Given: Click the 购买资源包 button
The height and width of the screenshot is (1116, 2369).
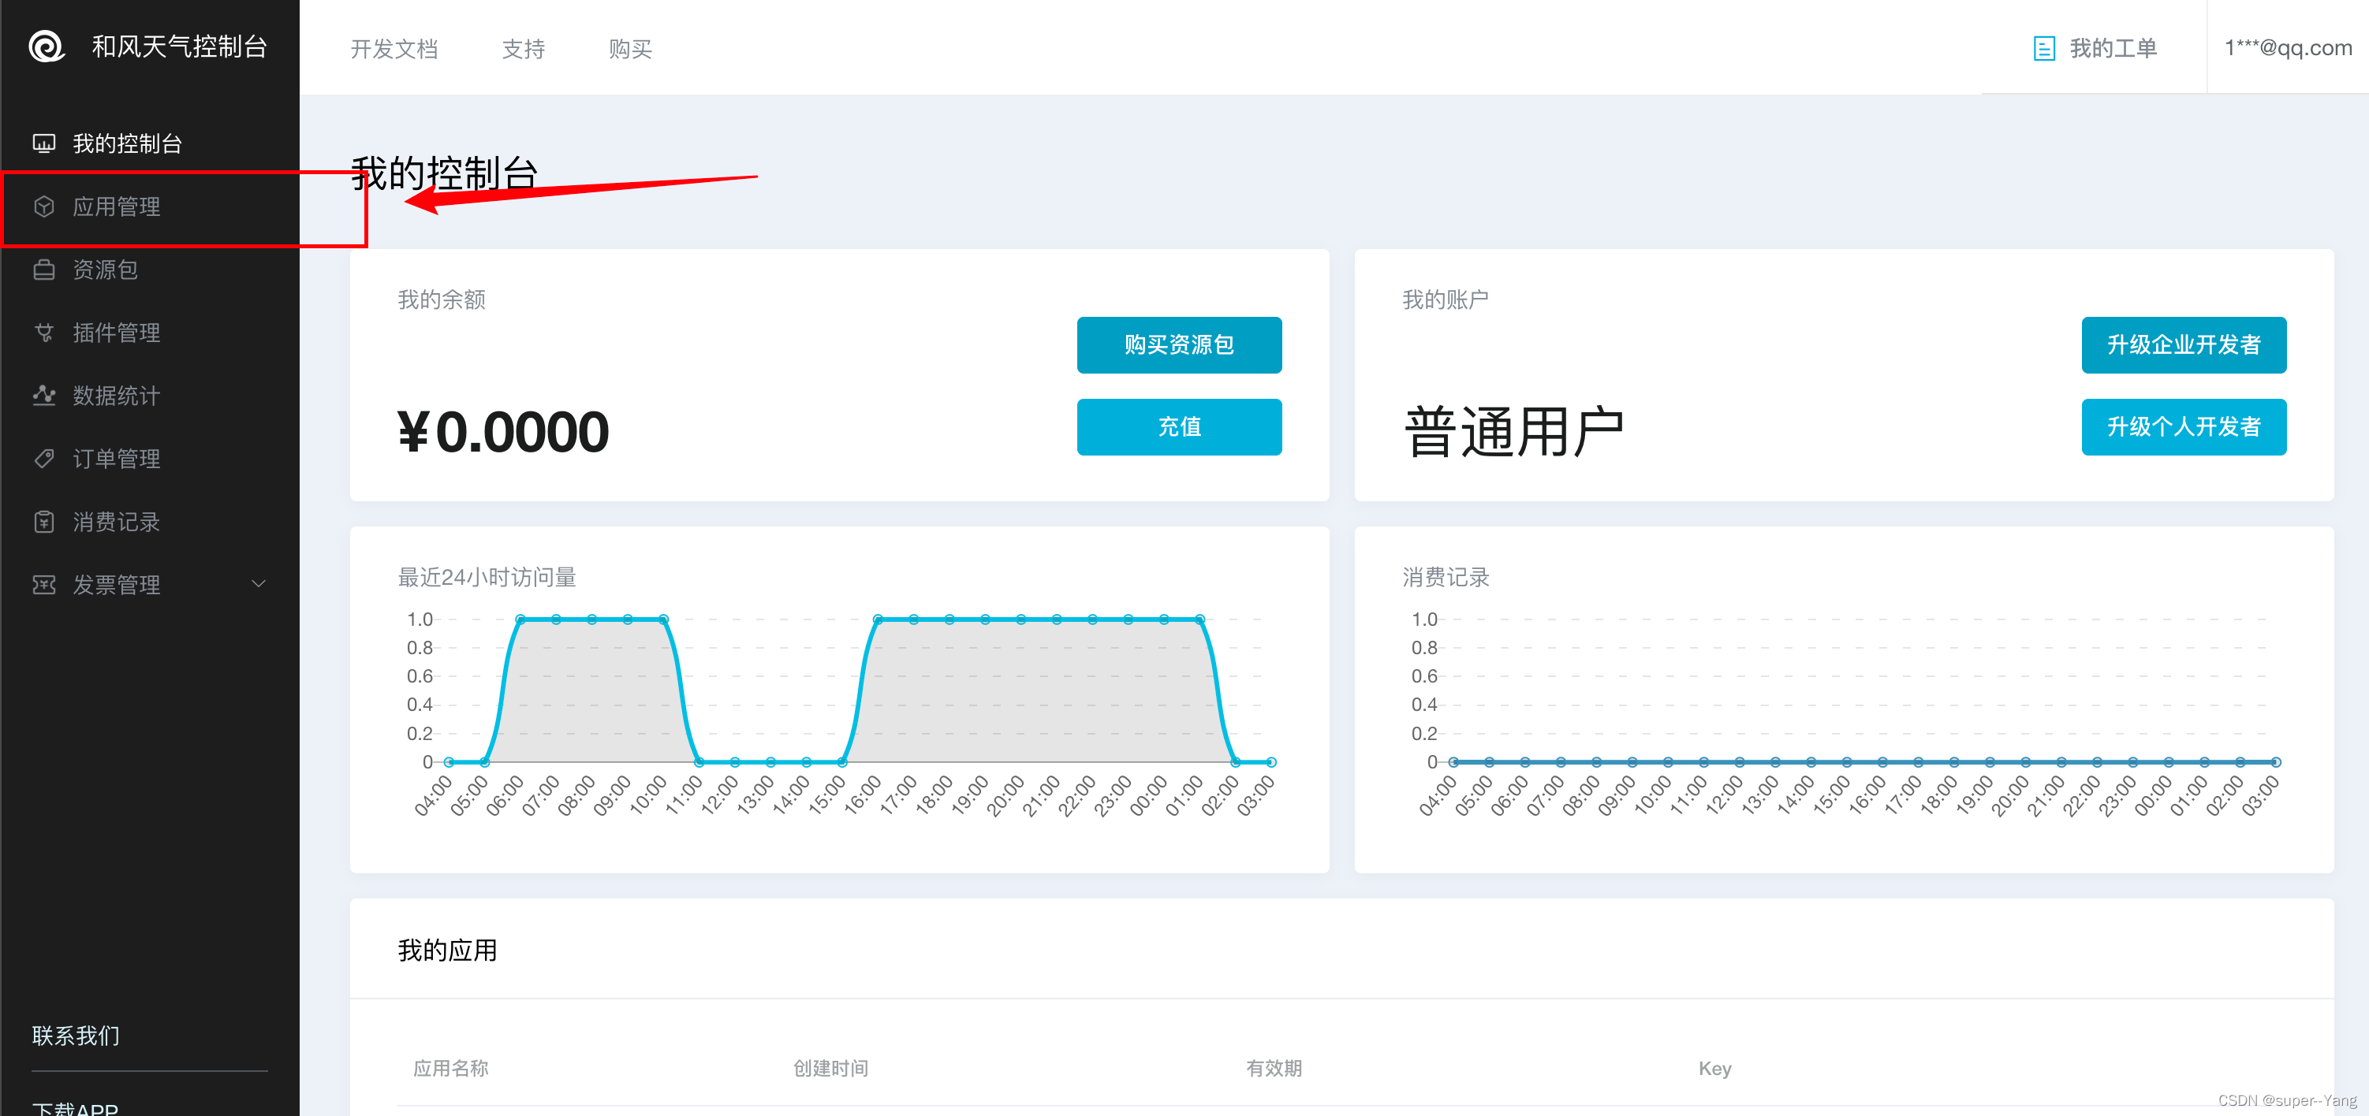Looking at the screenshot, I should pos(1179,344).
